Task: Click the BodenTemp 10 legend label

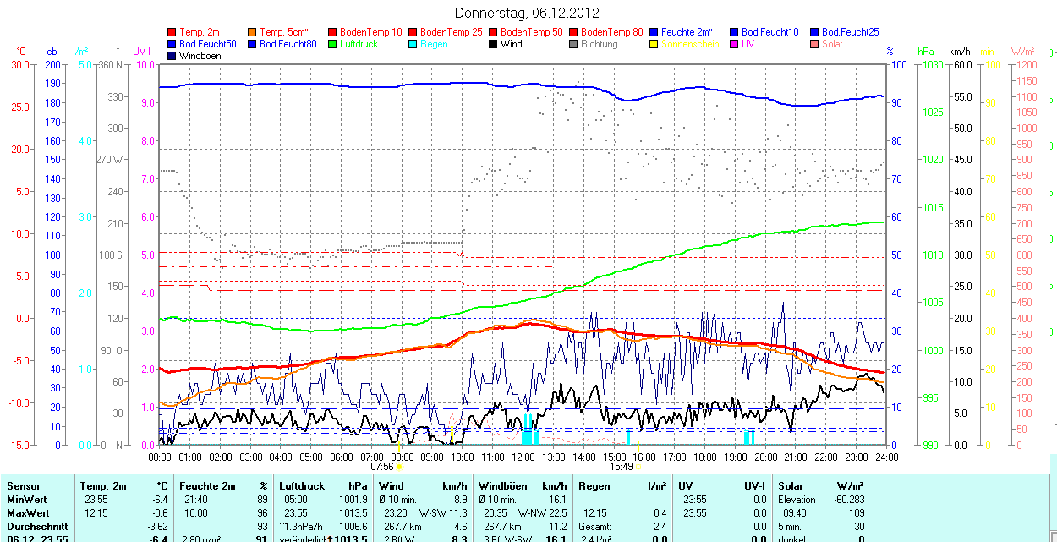Action: tap(370, 32)
